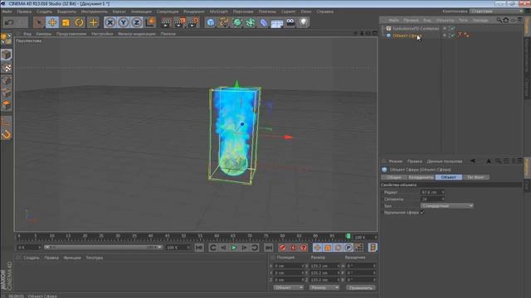531x298 pixels.
Task: Open the sphere Тип dropdown
Action: (x=446, y=206)
